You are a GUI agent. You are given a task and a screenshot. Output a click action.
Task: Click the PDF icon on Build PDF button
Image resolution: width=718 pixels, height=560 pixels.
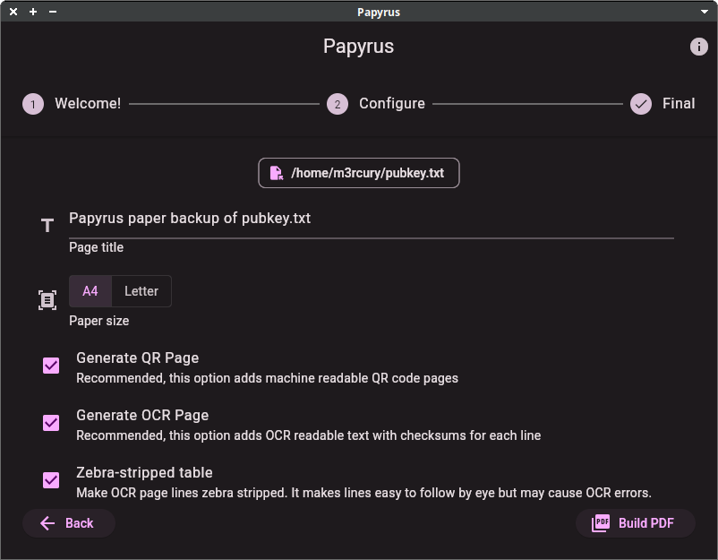pos(599,523)
